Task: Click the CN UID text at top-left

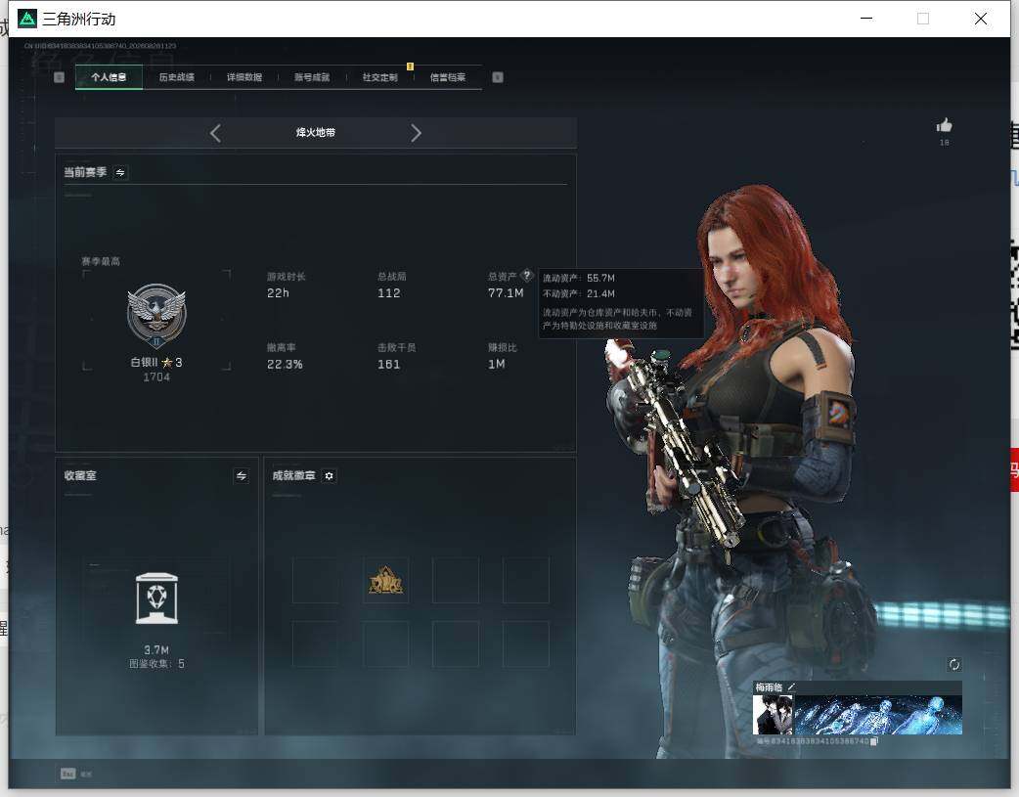Action: point(101,46)
